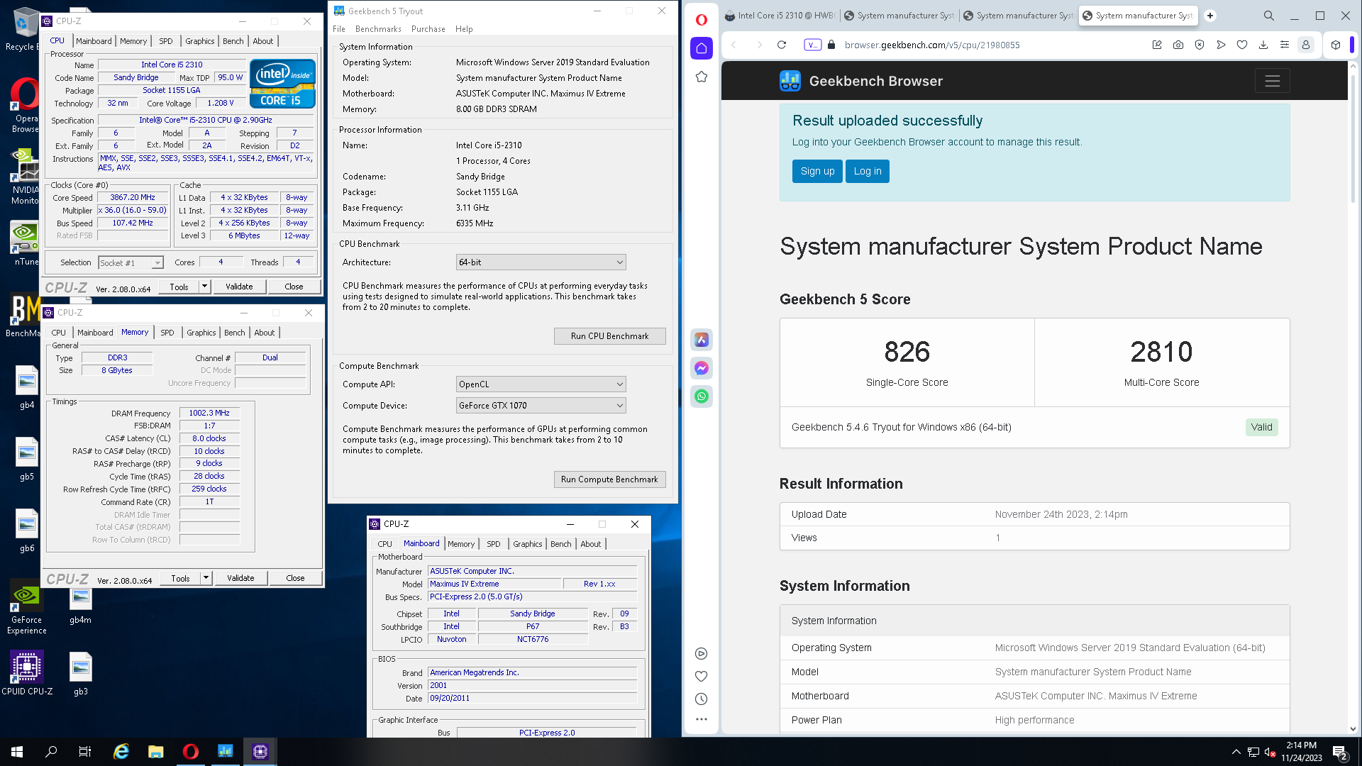Viewport: 1362px width, 766px height.
Task: Open sidebar setup three-dots icon
Action: point(701,719)
